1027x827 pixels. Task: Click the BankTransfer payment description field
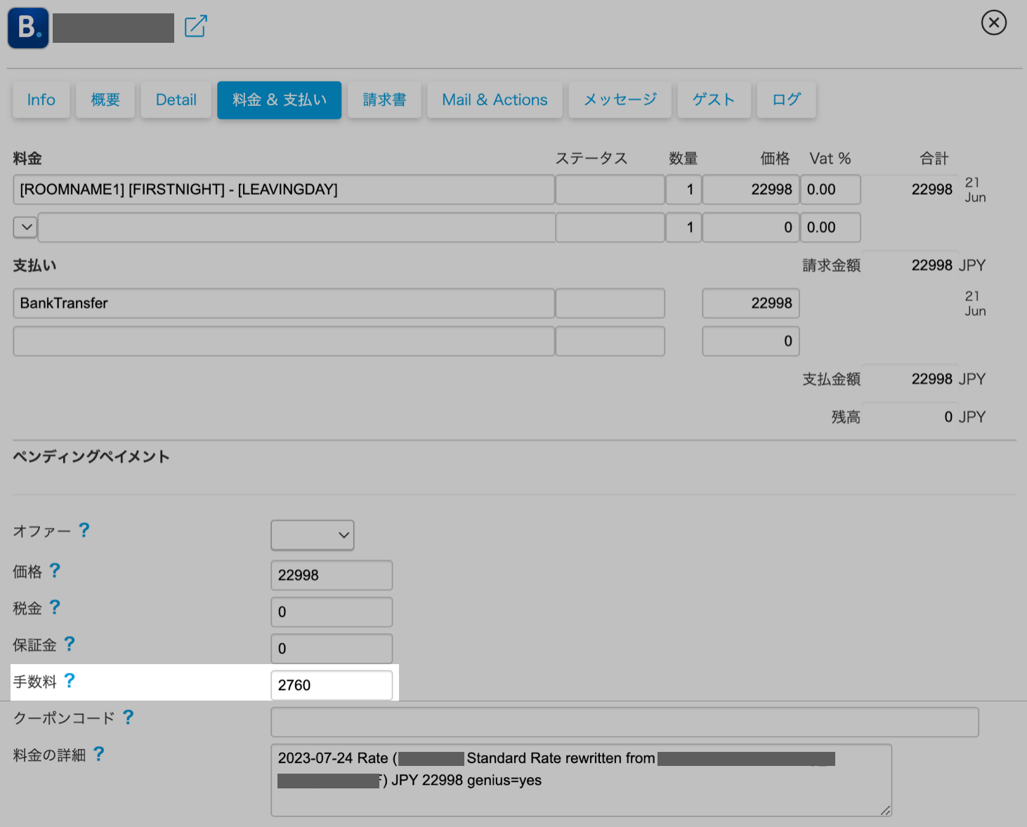[283, 303]
